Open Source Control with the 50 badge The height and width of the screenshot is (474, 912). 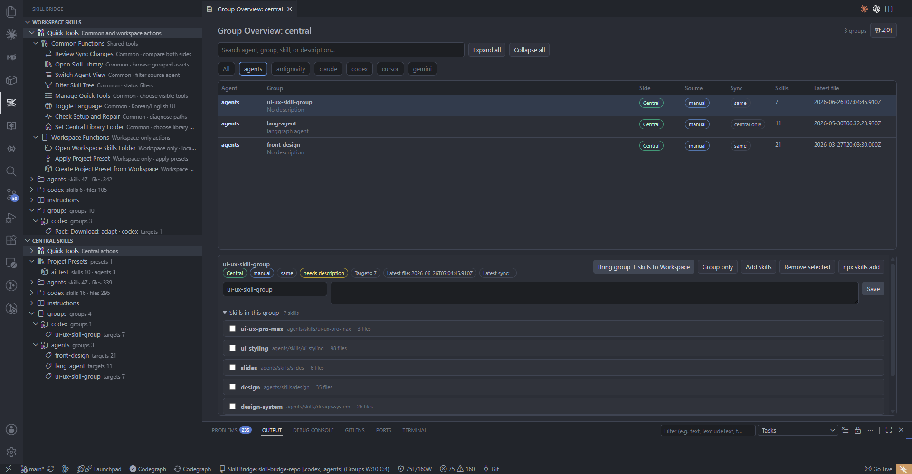click(x=11, y=194)
